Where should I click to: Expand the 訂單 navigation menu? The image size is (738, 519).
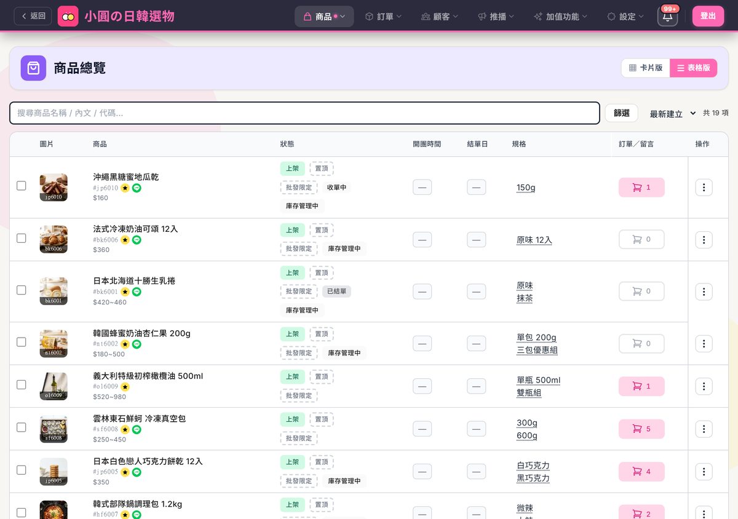(383, 17)
